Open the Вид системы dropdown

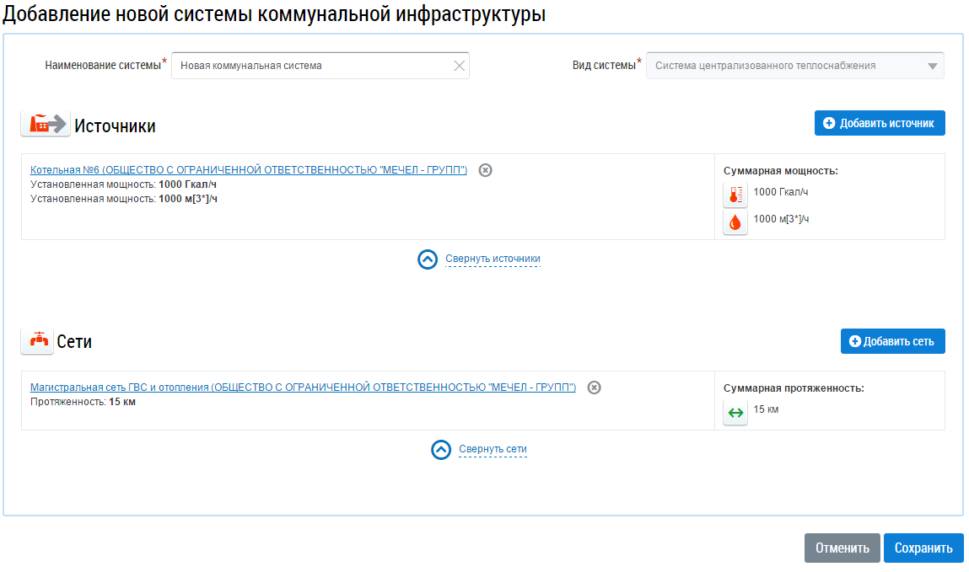[794, 66]
